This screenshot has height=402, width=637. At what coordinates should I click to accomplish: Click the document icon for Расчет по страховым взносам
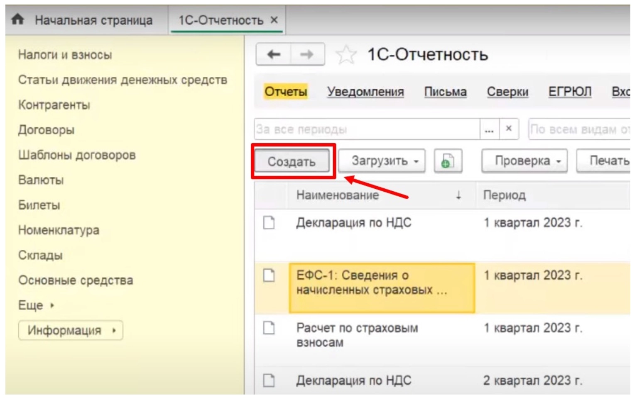(269, 328)
